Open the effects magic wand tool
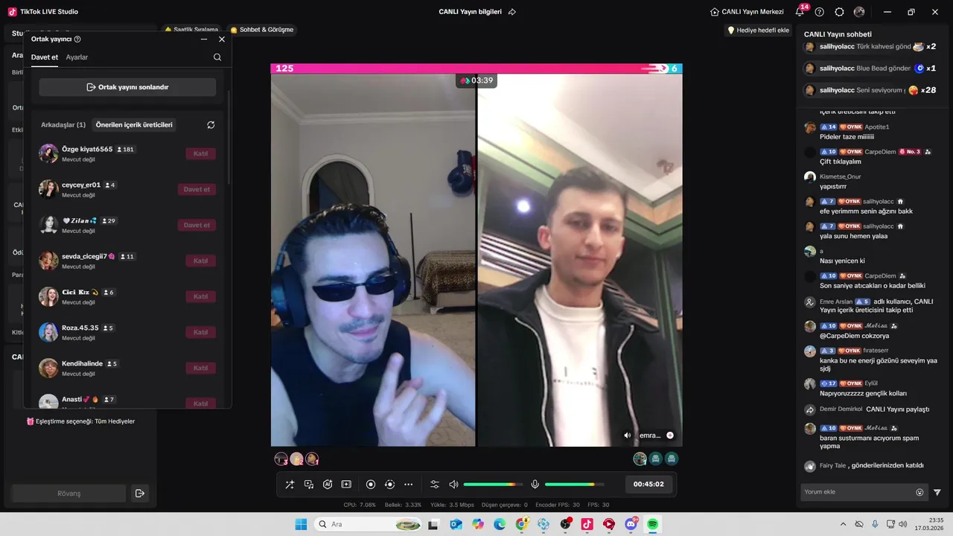The height and width of the screenshot is (536, 953). click(290, 485)
